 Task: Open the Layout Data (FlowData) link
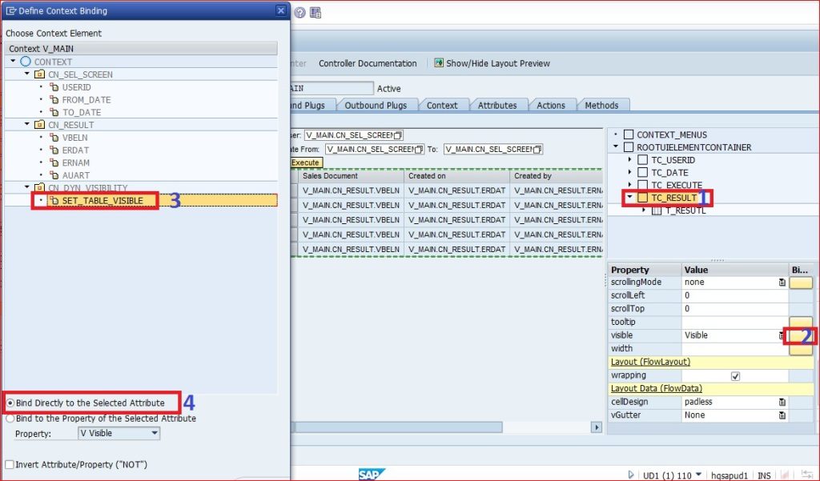(657, 388)
